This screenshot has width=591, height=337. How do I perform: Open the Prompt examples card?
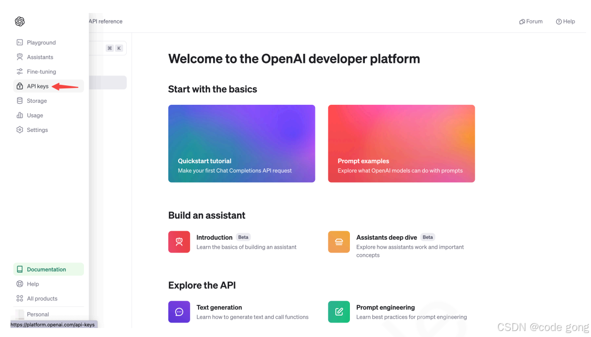pyautogui.click(x=401, y=144)
